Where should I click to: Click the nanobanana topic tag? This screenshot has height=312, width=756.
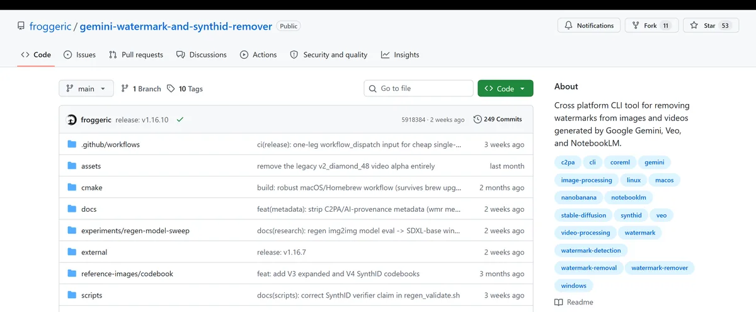(x=578, y=197)
